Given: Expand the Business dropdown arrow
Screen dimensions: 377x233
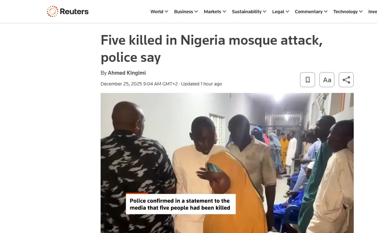Looking at the screenshot, I should [x=196, y=11].
